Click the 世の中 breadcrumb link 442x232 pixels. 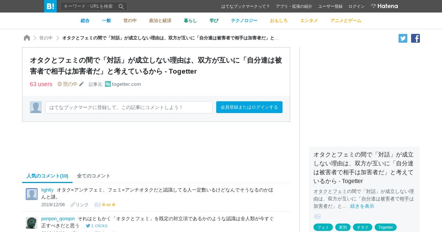(46, 38)
